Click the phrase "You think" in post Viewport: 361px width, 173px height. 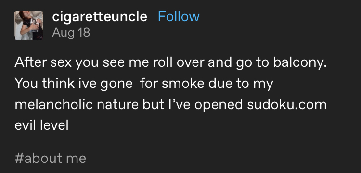45,84
